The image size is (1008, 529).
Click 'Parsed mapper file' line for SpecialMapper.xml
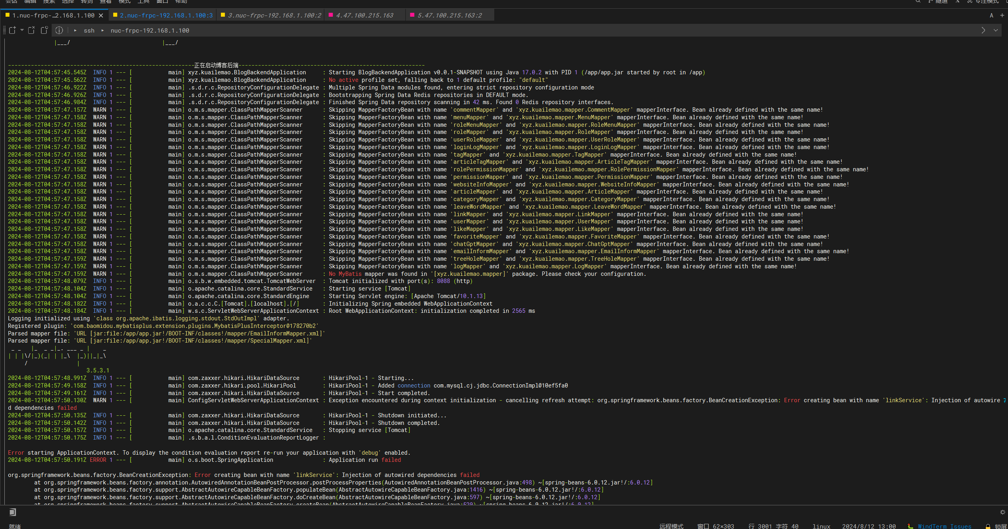pos(160,341)
